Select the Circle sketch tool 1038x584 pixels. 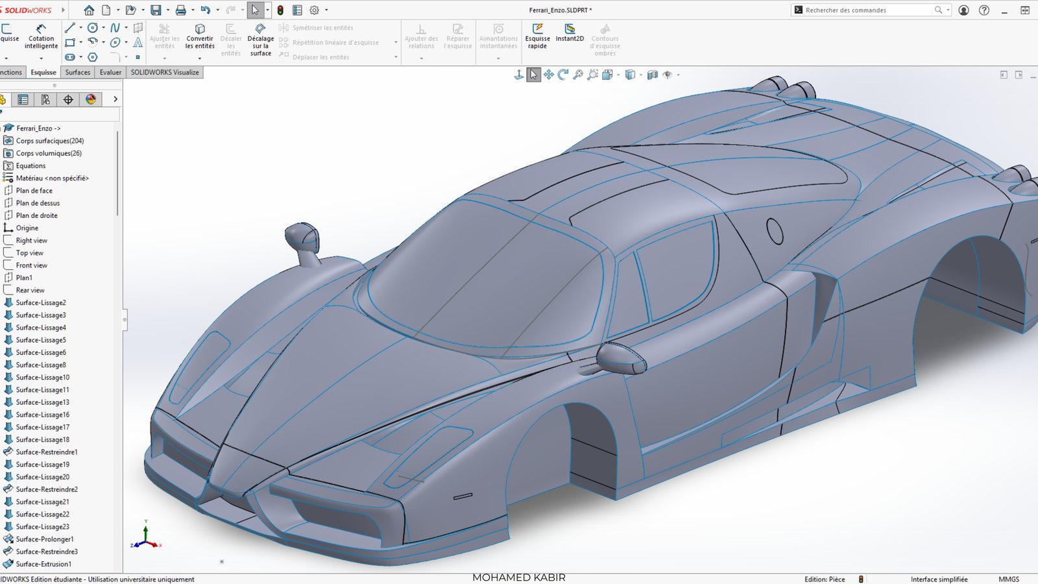[x=93, y=27]
